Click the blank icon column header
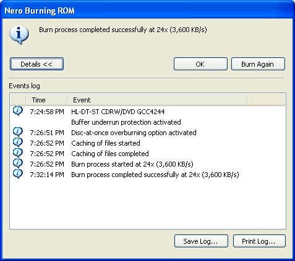The image size is (295, 261). click(x=18, y=100)
